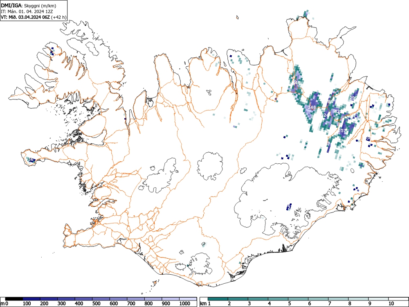Image resolution: width=409 pixels, height=307 pixels.
Task: Click the '(+42 h)' forecast offset text
Action: [x=59, y=17]
